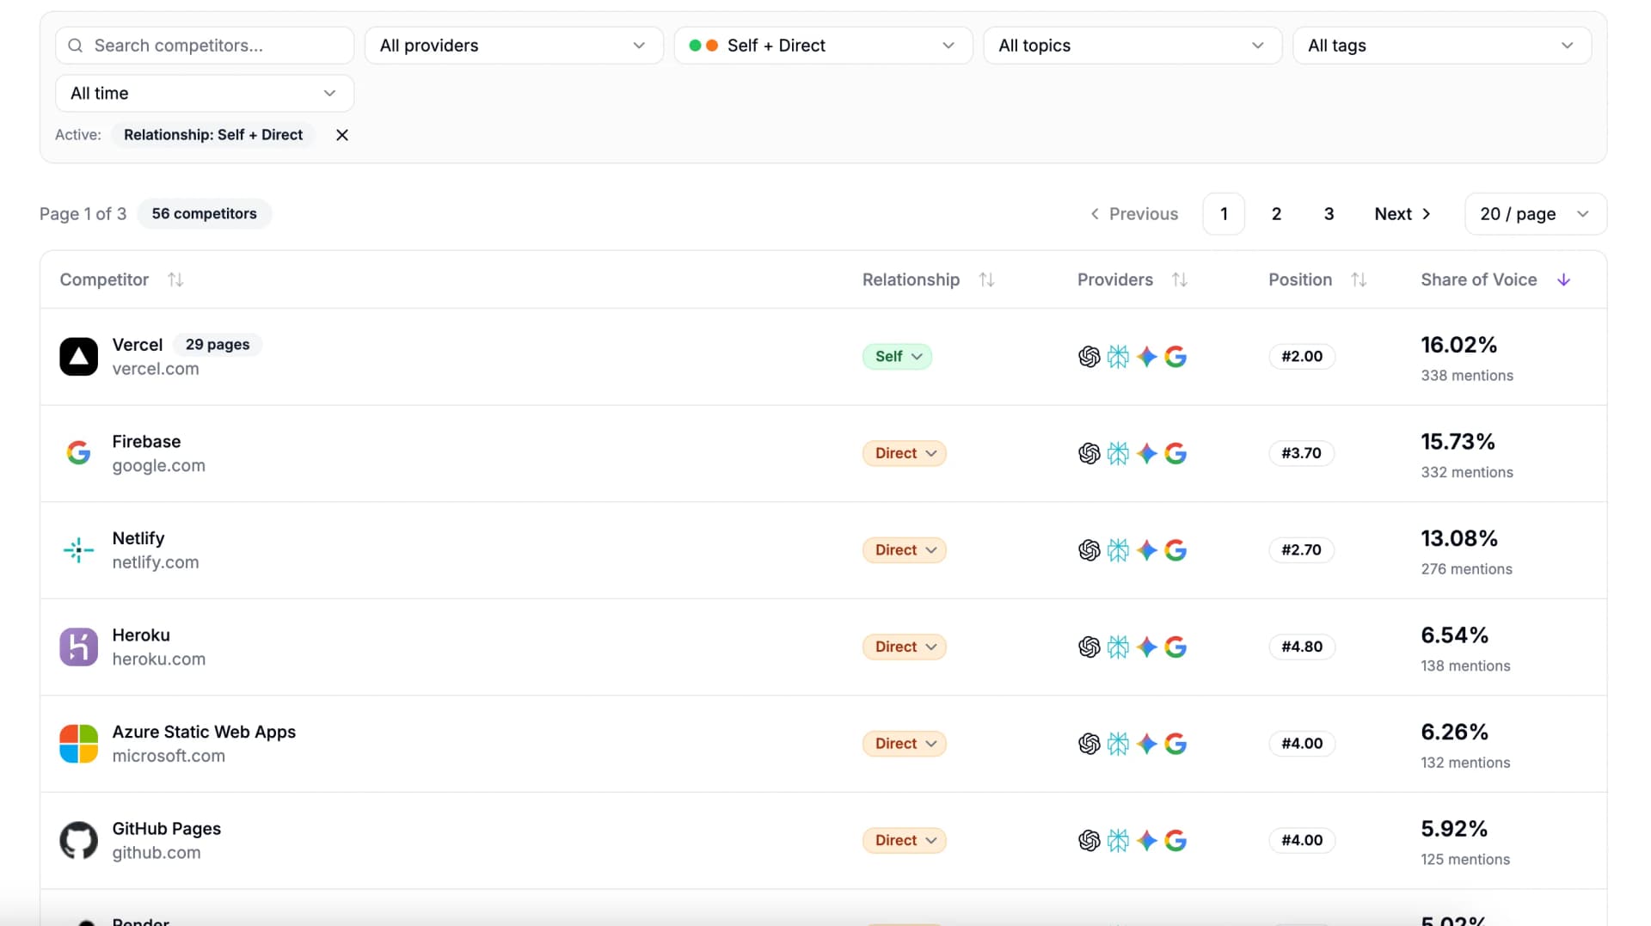
Task: Open the All providers dropdown
Action: (513, 45)
